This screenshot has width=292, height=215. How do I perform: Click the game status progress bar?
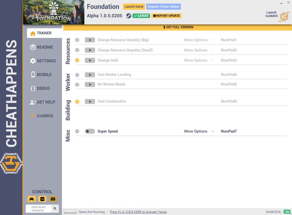click(x=70, y=212)
